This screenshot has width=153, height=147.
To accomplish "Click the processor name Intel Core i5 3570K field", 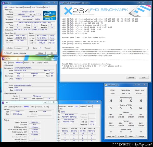I will [x=28, y=12].
